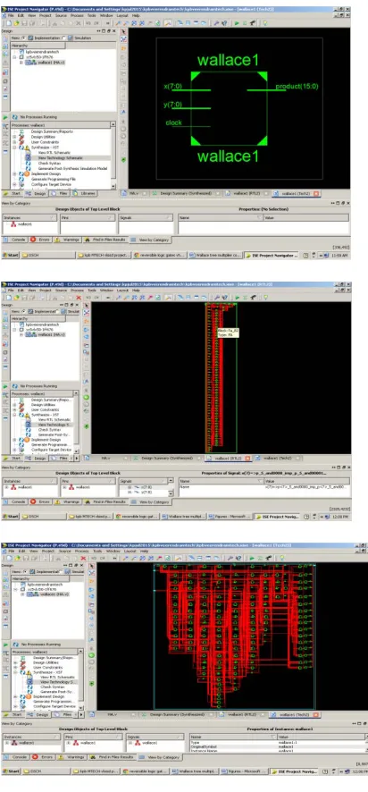Click Start button on symbol-view window taskbar
Image resolution: width=368 pixels, height=792 pixels.
pos(10,256)
